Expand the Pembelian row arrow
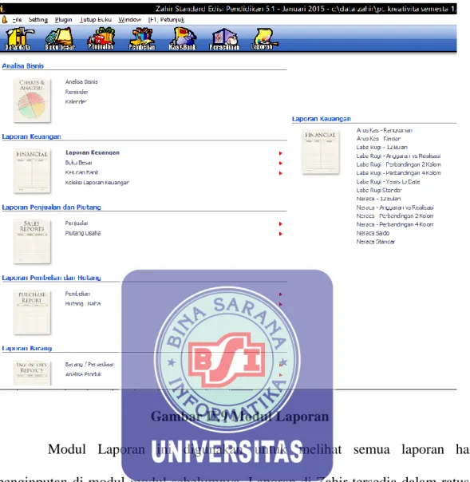 click(x=281, y=294)
